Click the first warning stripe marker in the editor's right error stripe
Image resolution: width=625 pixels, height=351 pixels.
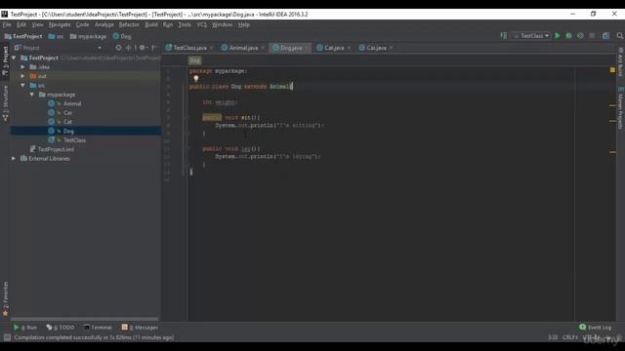coord(612,105)
